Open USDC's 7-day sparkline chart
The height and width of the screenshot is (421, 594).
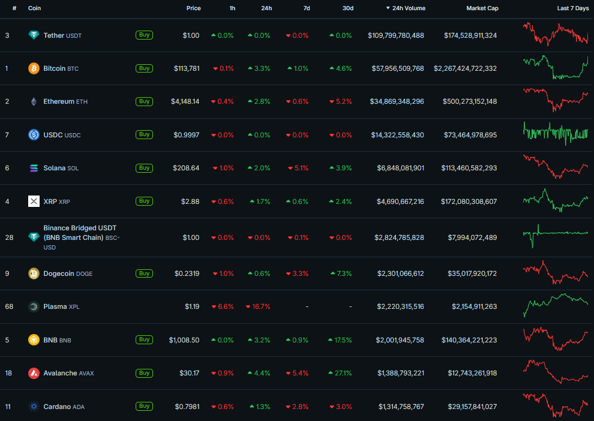[x=556, y=134]
